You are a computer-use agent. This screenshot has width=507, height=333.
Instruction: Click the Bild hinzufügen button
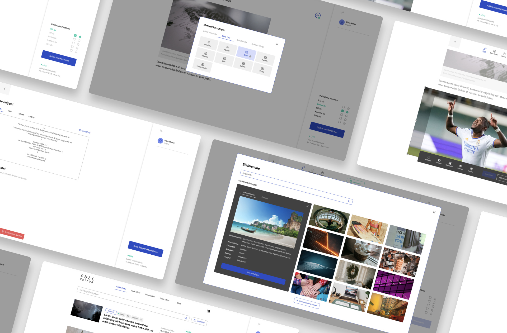pyautogui.click(x=253, y=274)
